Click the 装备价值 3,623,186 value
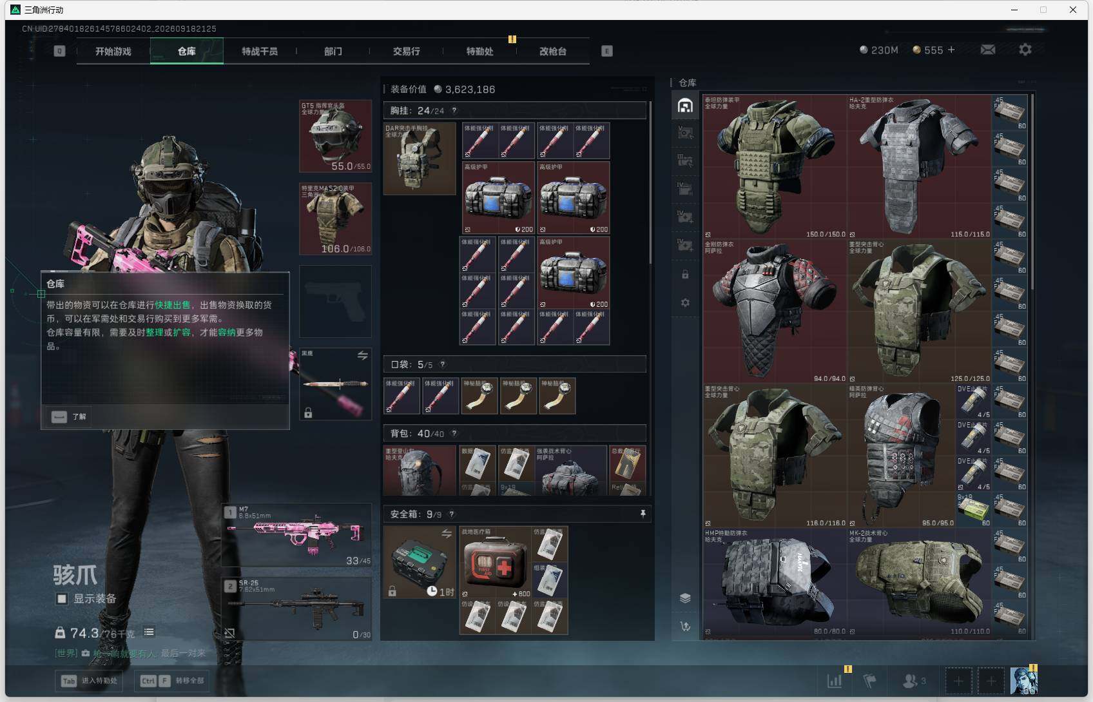The height and width of the screenshot is (702, 1093). pos(463,89)
